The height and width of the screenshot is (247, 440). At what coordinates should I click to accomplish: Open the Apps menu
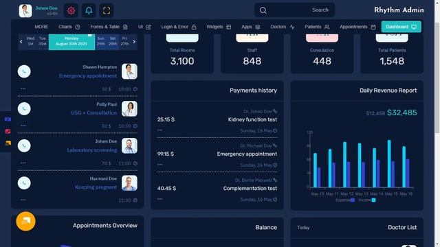click(250, 27)
